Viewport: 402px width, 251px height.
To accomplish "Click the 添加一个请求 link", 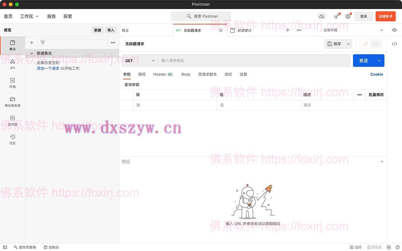I will click(48, 68).
